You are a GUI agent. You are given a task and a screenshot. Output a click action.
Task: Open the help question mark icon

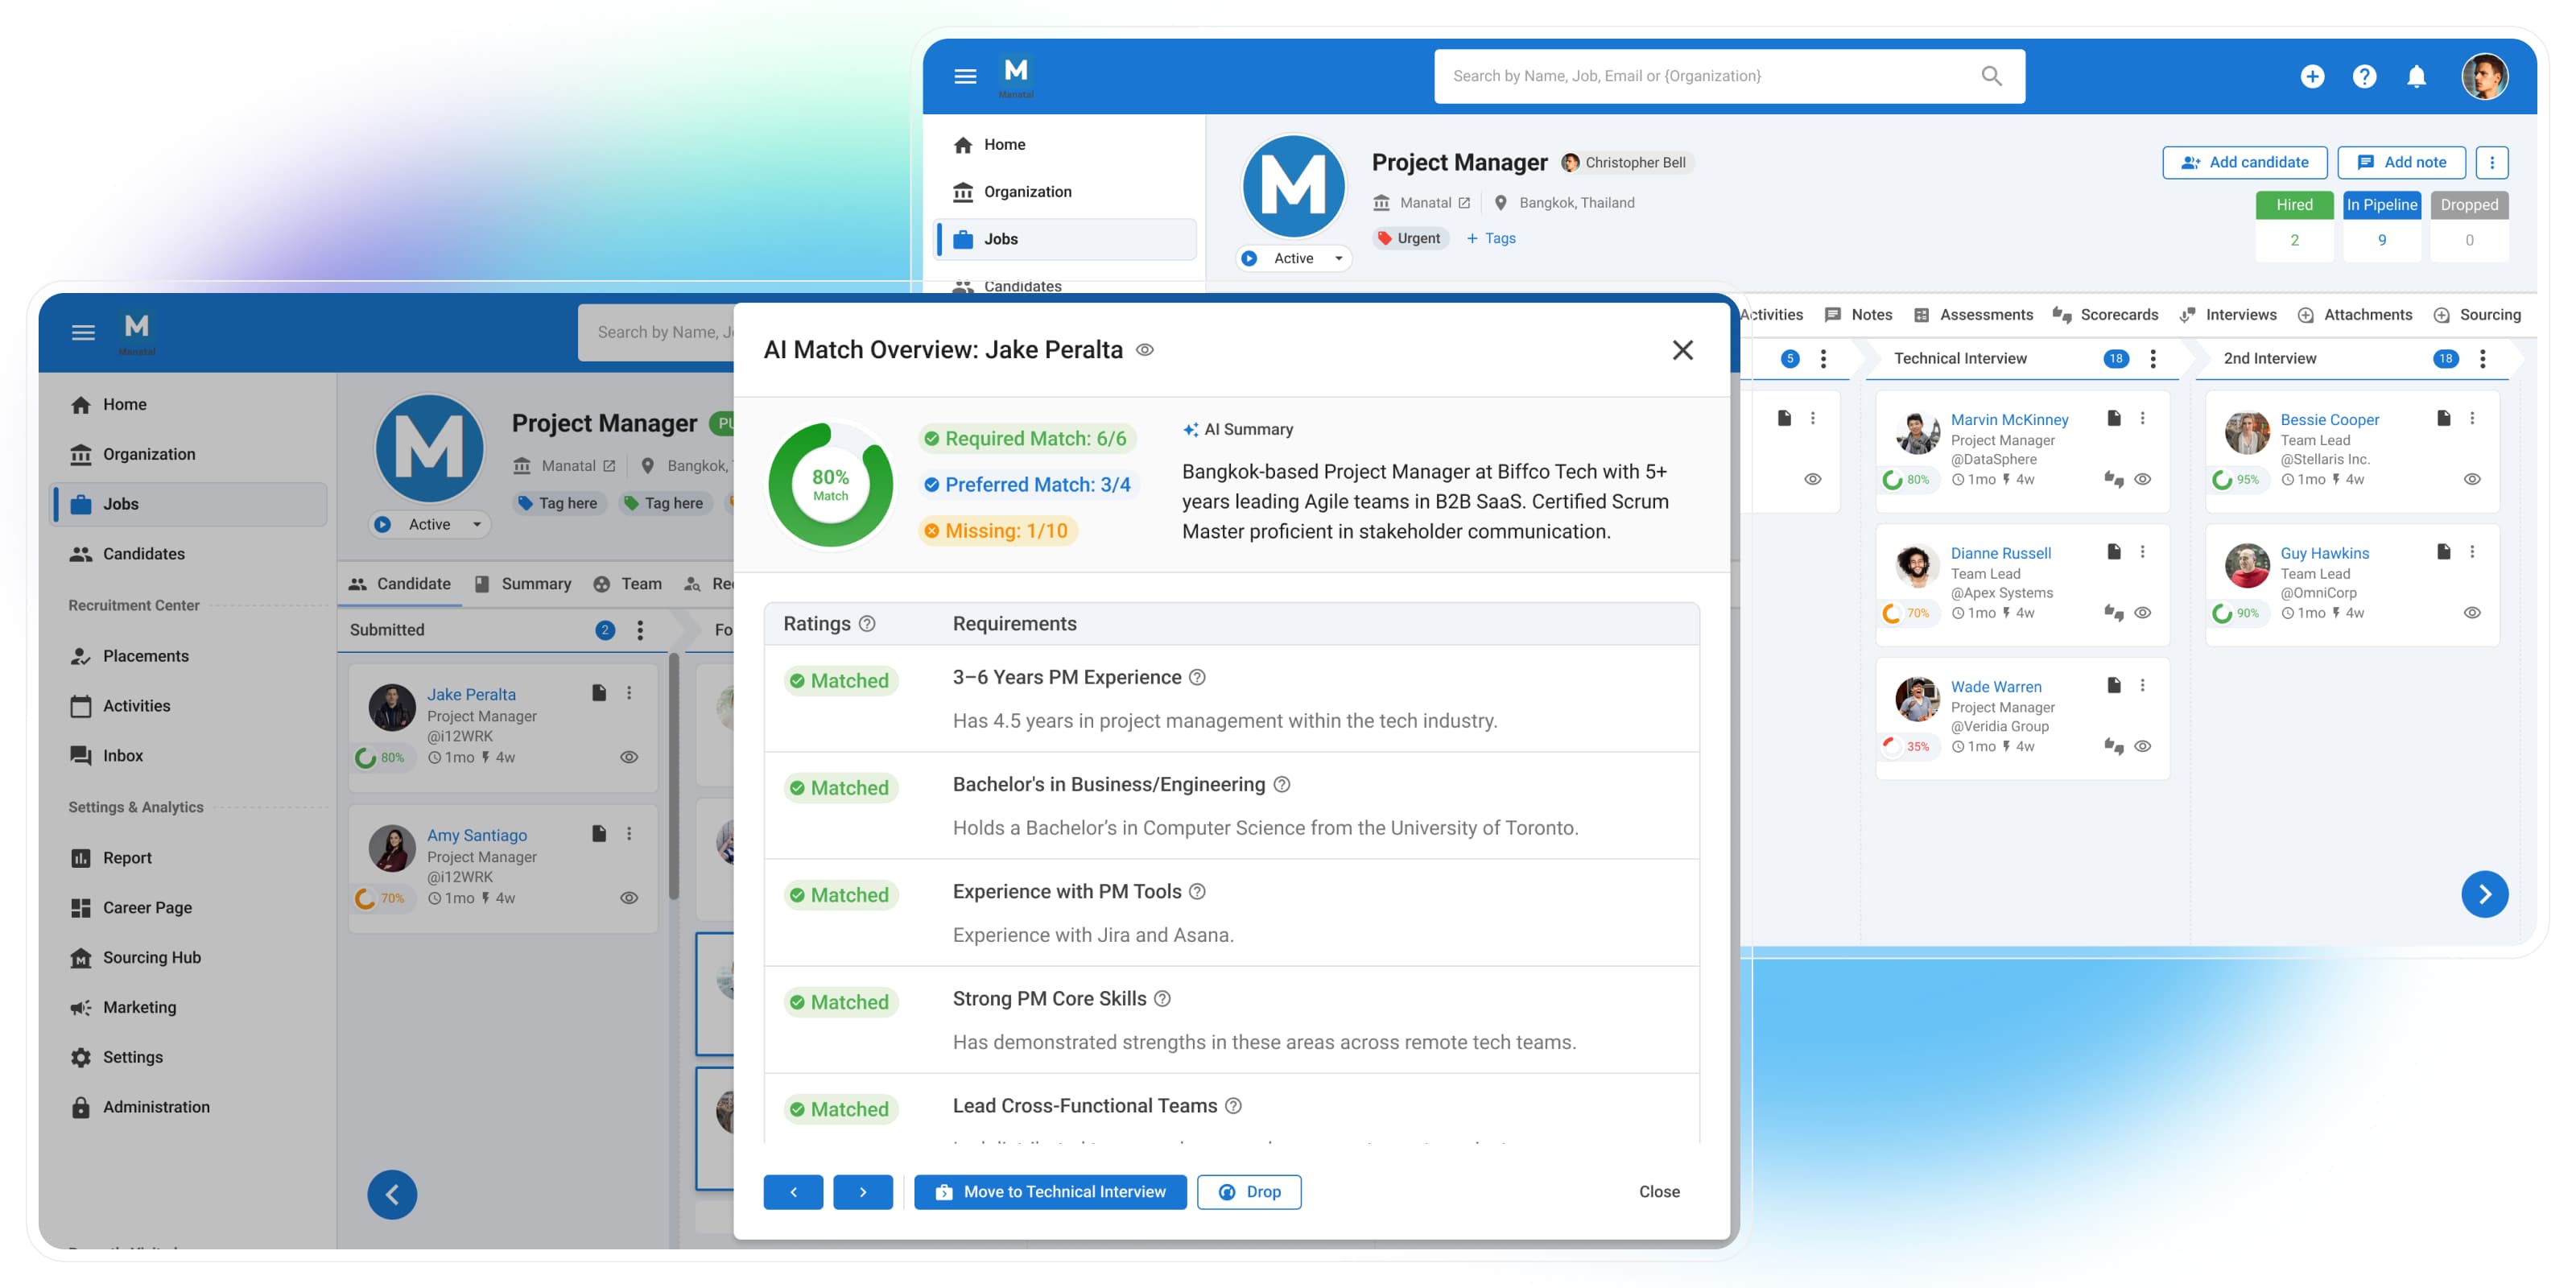coord(2364,76)
